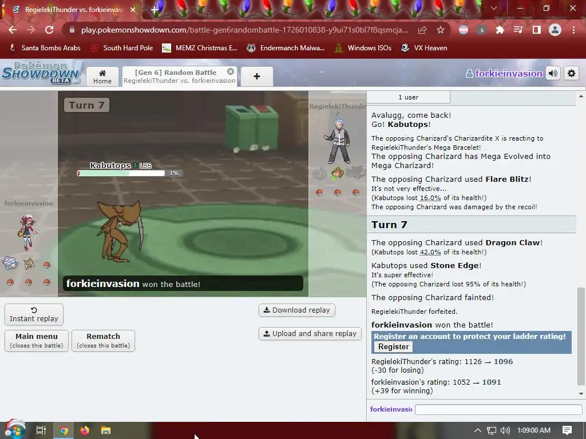Open the Windows Start button
The height and width of the screenshot is (439, 586).
15,430
